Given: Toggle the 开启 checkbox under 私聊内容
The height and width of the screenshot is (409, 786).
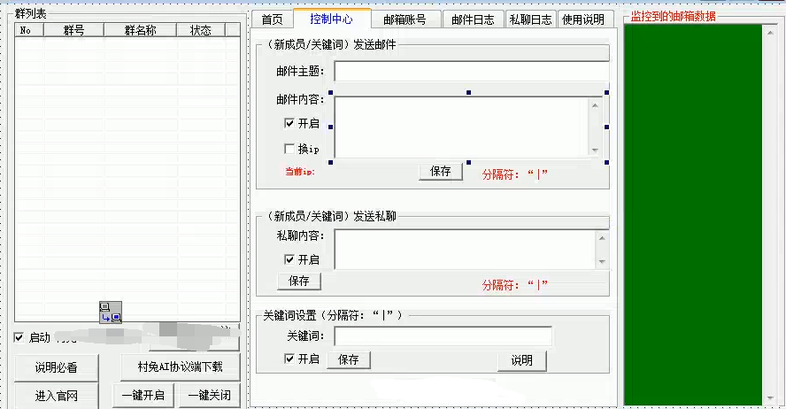Looking at the screenshot, I should pyautogui.click(x=289, y=259).
